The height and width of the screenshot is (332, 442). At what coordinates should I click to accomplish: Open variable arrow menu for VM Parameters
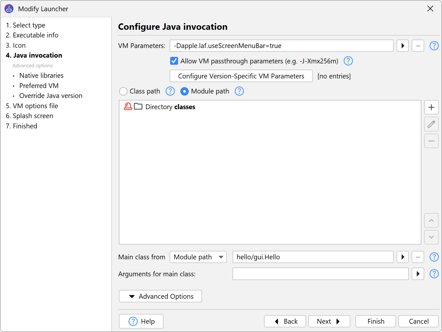click(x=403, y=46)
